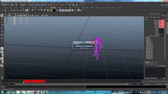The image size is (168, 94).
Task: Open the Layers menu in layer editor
Action: (147, 64)
